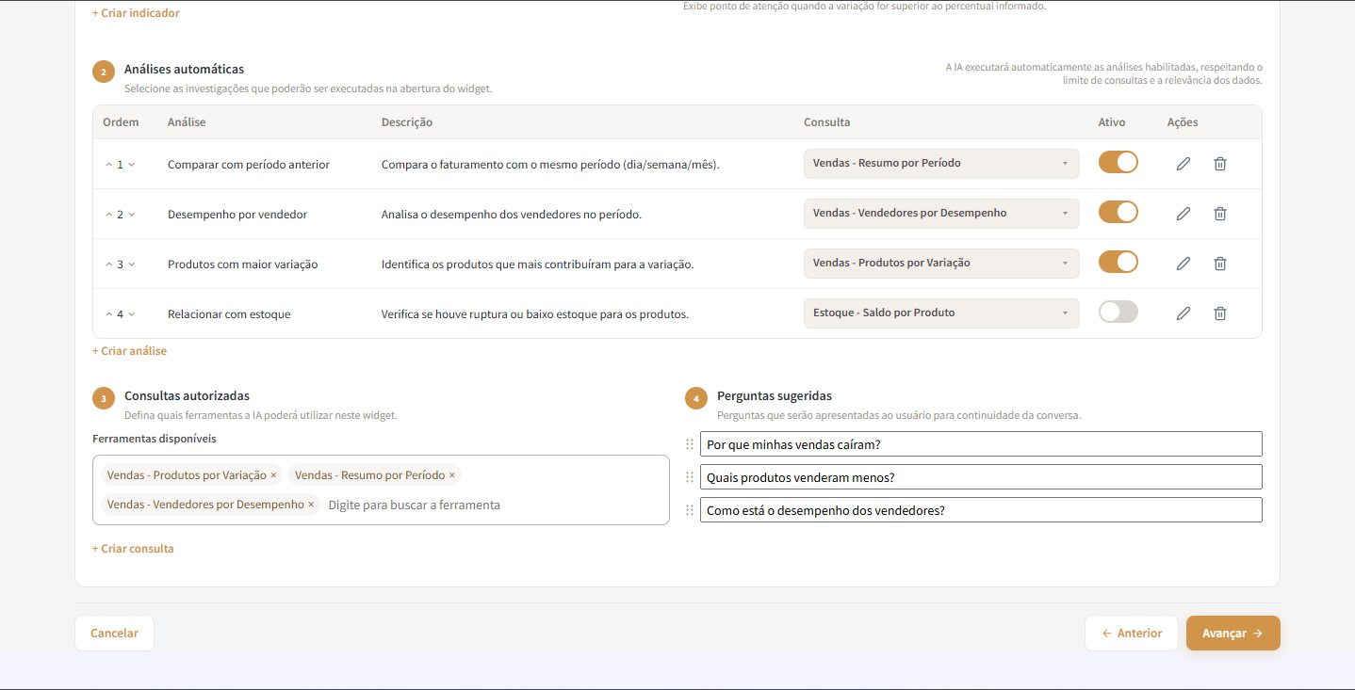Open Vendas - Produtos por Variação dropdown
The height and width of the screenshot is (690, 1355).
tap(941, 263)
